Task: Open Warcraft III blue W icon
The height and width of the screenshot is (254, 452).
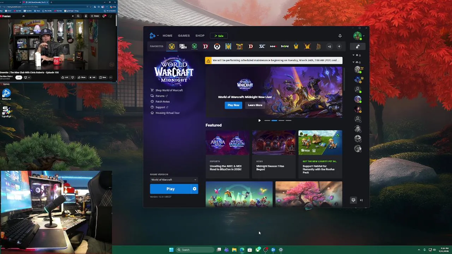Action: [x=228, y=47]
